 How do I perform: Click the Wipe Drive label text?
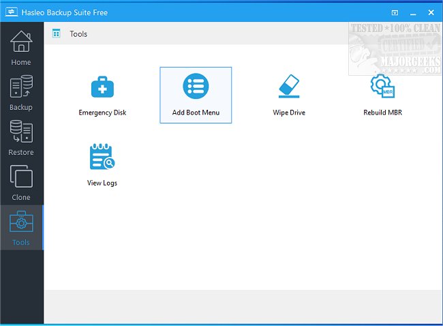[289, 113]
